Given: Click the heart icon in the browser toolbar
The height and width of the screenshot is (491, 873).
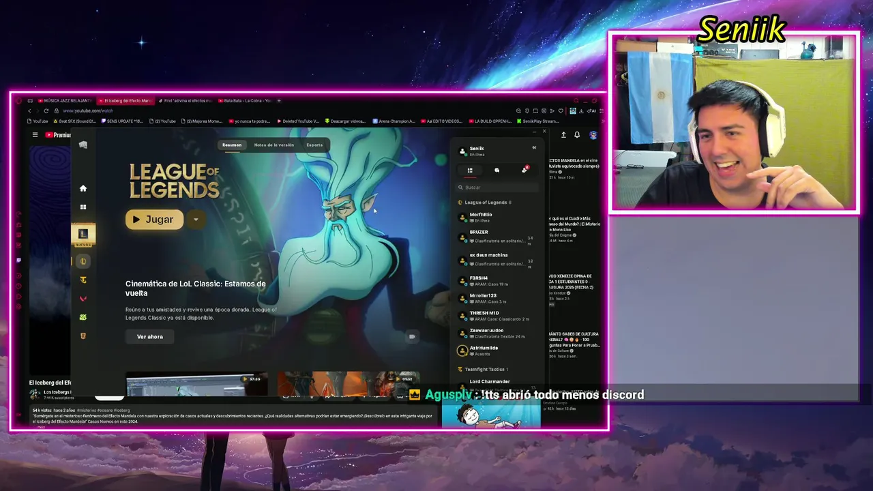Looking at the screenshot, I should coord(561,110).
